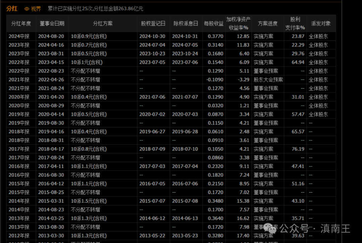Click payout ratio 64.94
Viewport: 362px width, 243px height.
pos(298,63)
